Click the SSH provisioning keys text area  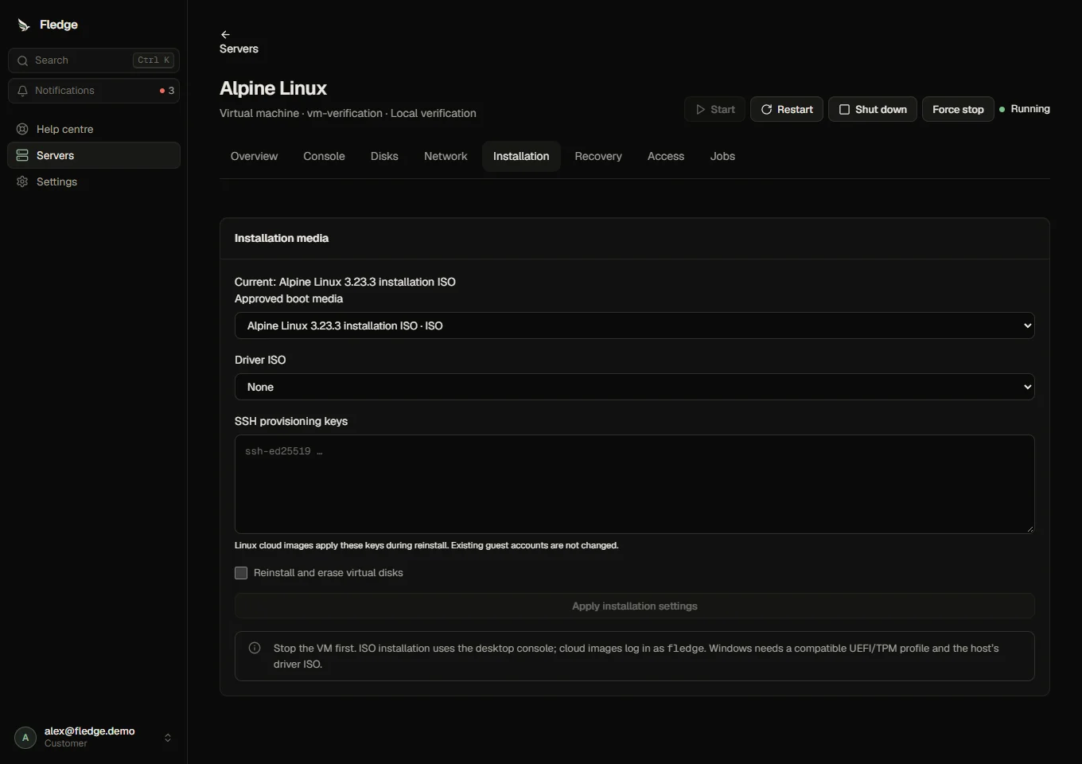pyautogui.click(x=634, y=484)
